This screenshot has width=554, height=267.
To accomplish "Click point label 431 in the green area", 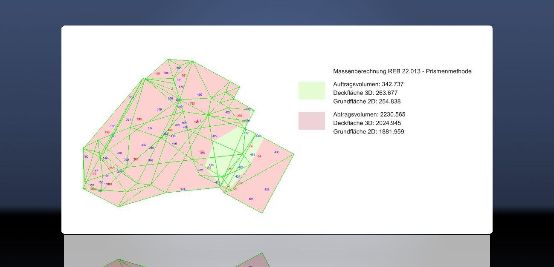I will coord(252,155).
